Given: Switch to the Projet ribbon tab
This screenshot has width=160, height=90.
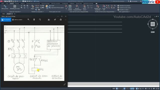Looking at the screenshot, I should click(7, 3).
